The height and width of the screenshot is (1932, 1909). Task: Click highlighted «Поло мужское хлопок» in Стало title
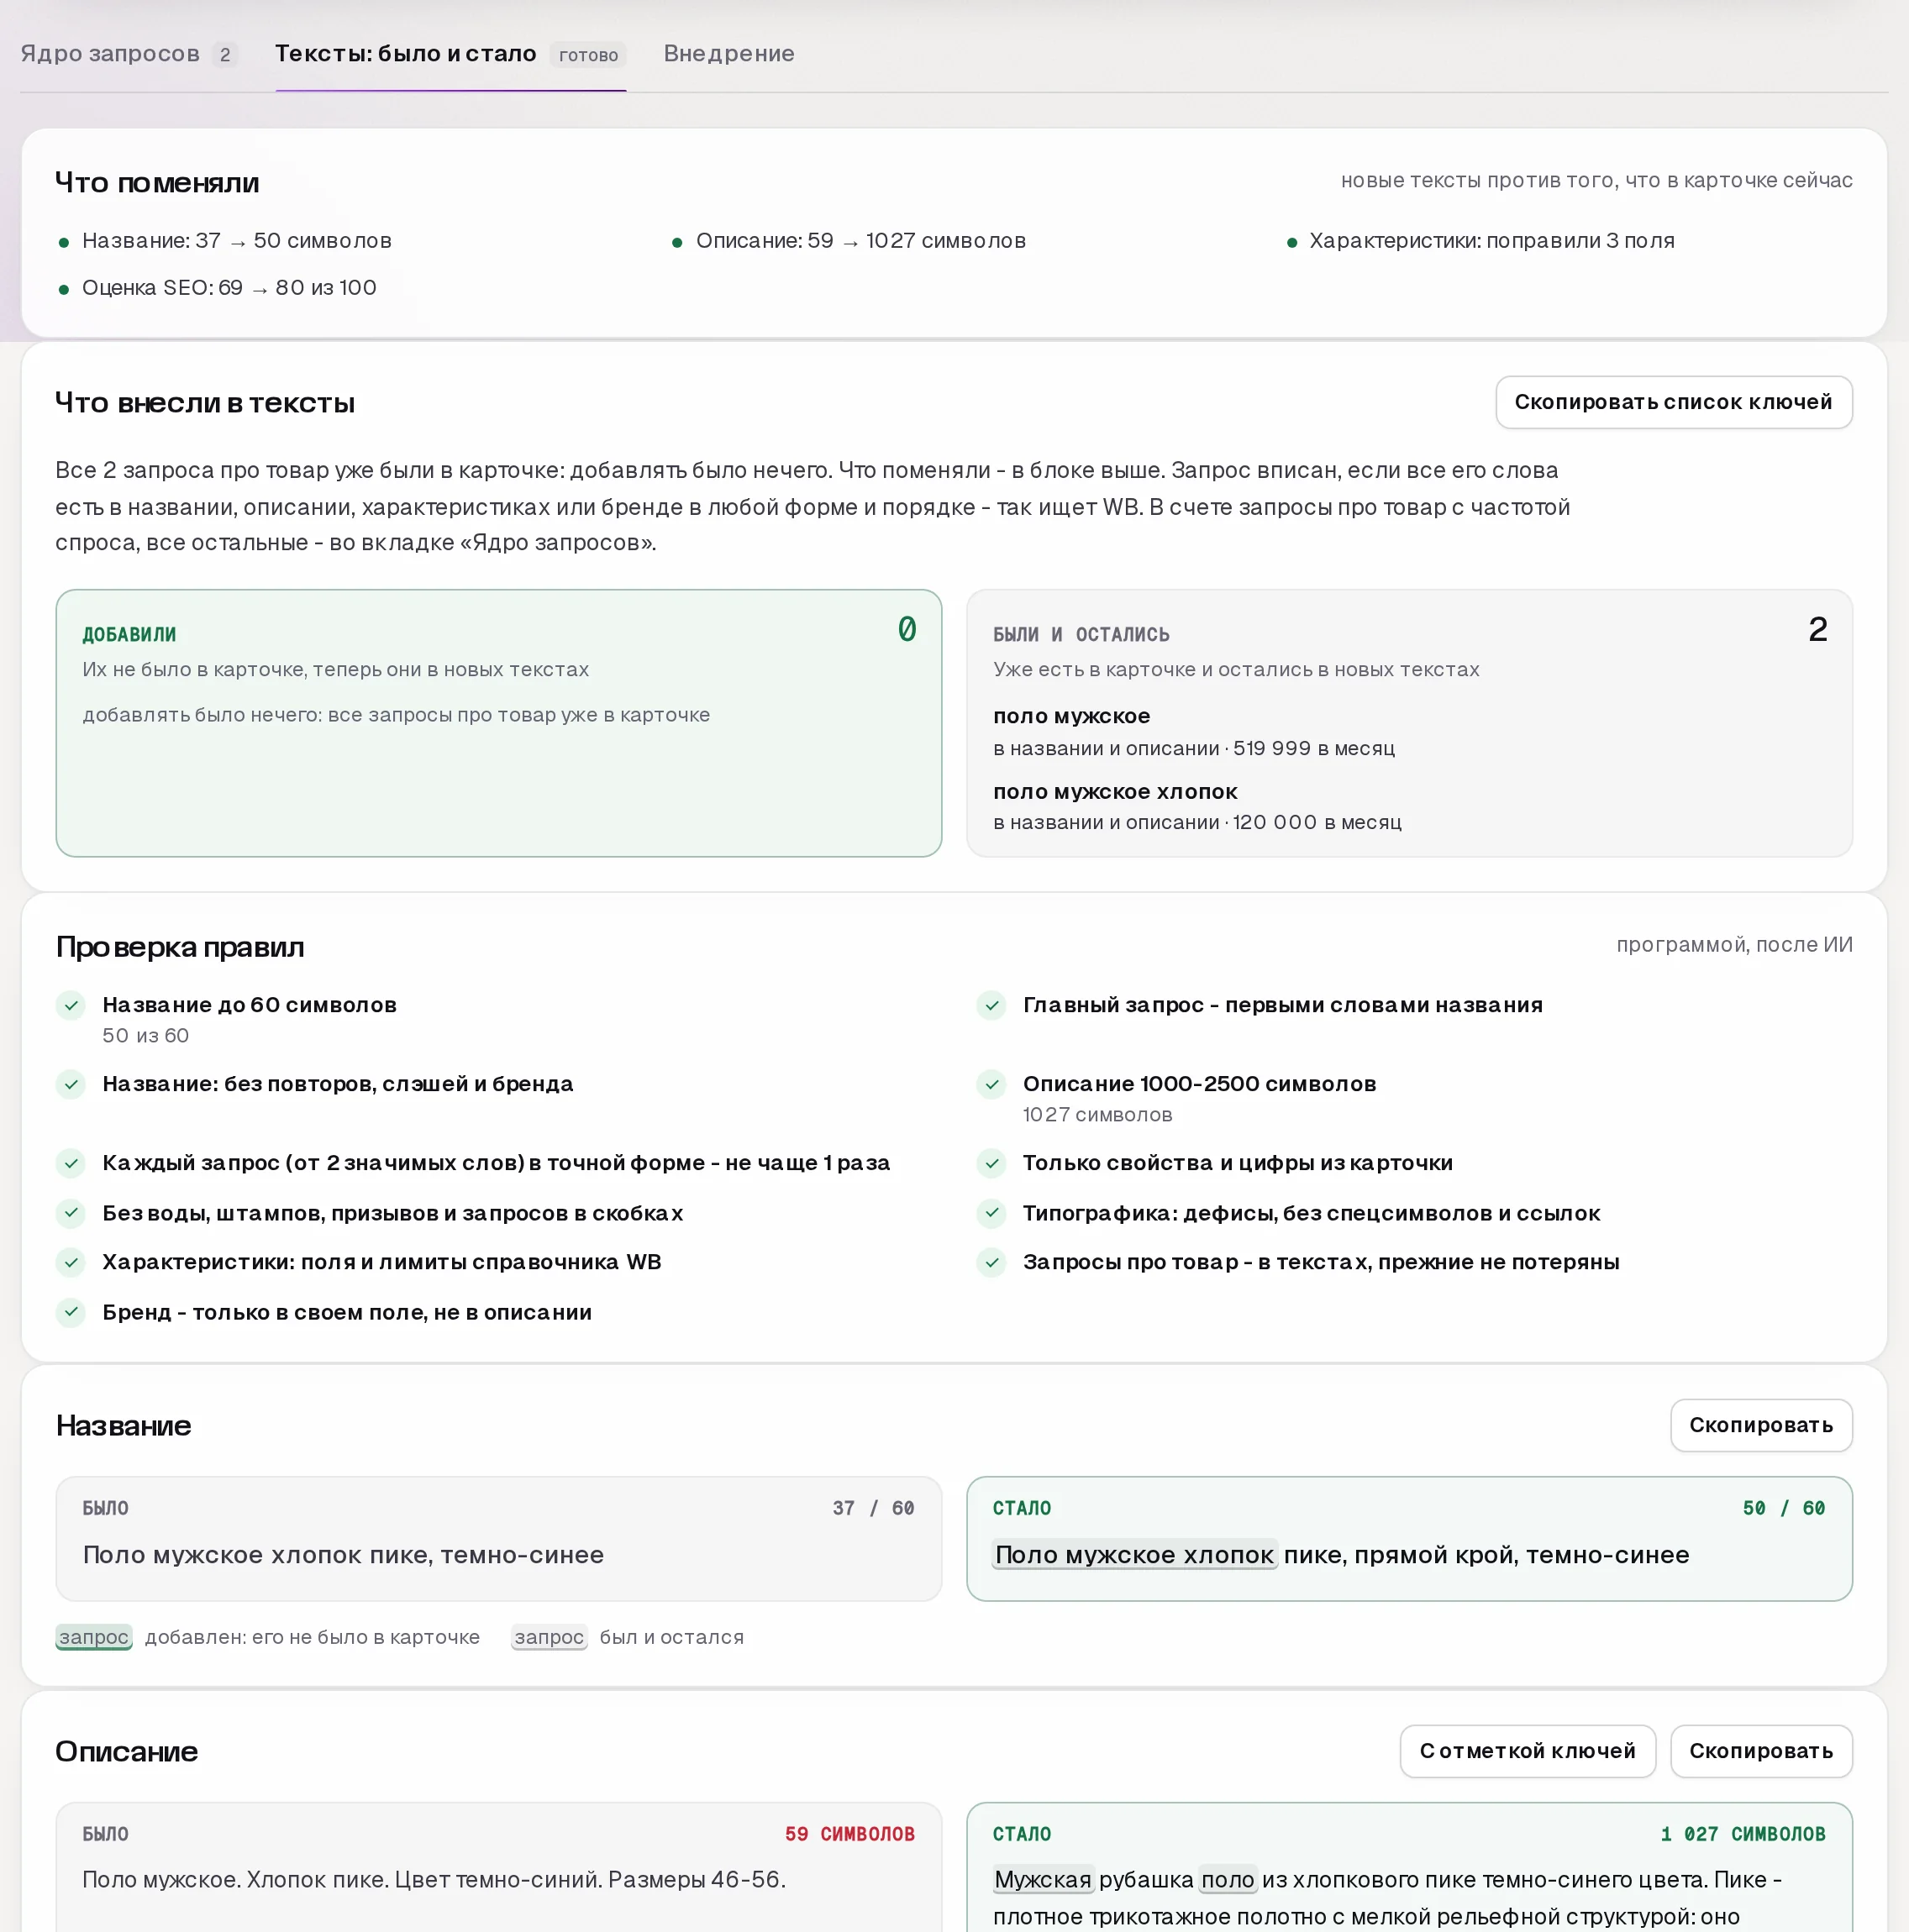point(1134,1554)
